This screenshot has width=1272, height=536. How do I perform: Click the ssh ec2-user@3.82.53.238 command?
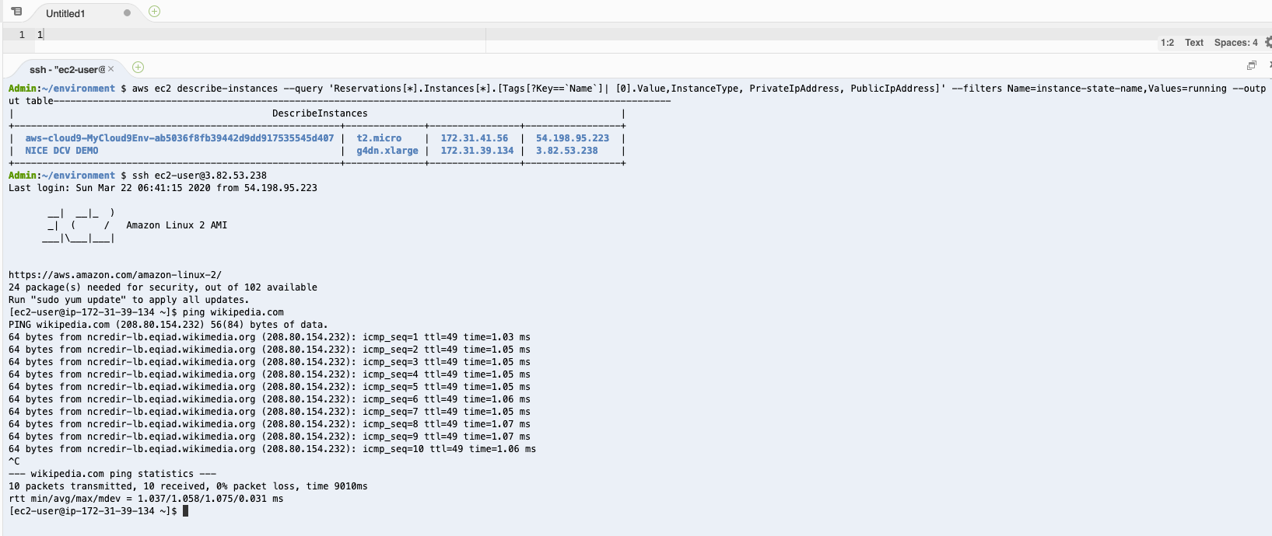click(x=199, y=176)
